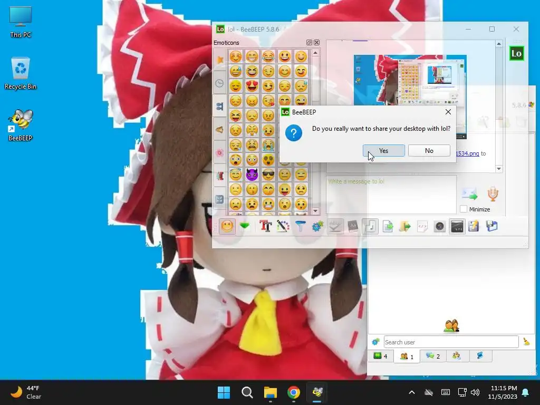Click the emoticons list scroll up arrow
This screenshot has width=540, height=405.
pos(315,53)
